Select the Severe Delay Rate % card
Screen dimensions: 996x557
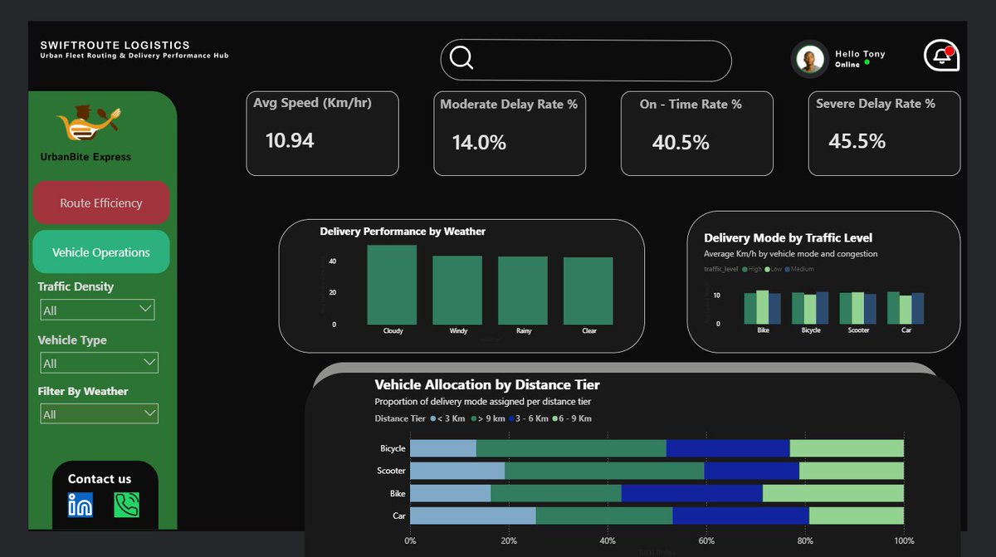tap(885, 133)
